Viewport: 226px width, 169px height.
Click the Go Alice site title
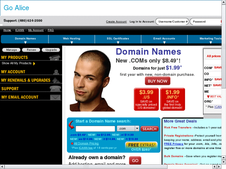(16, 8)
